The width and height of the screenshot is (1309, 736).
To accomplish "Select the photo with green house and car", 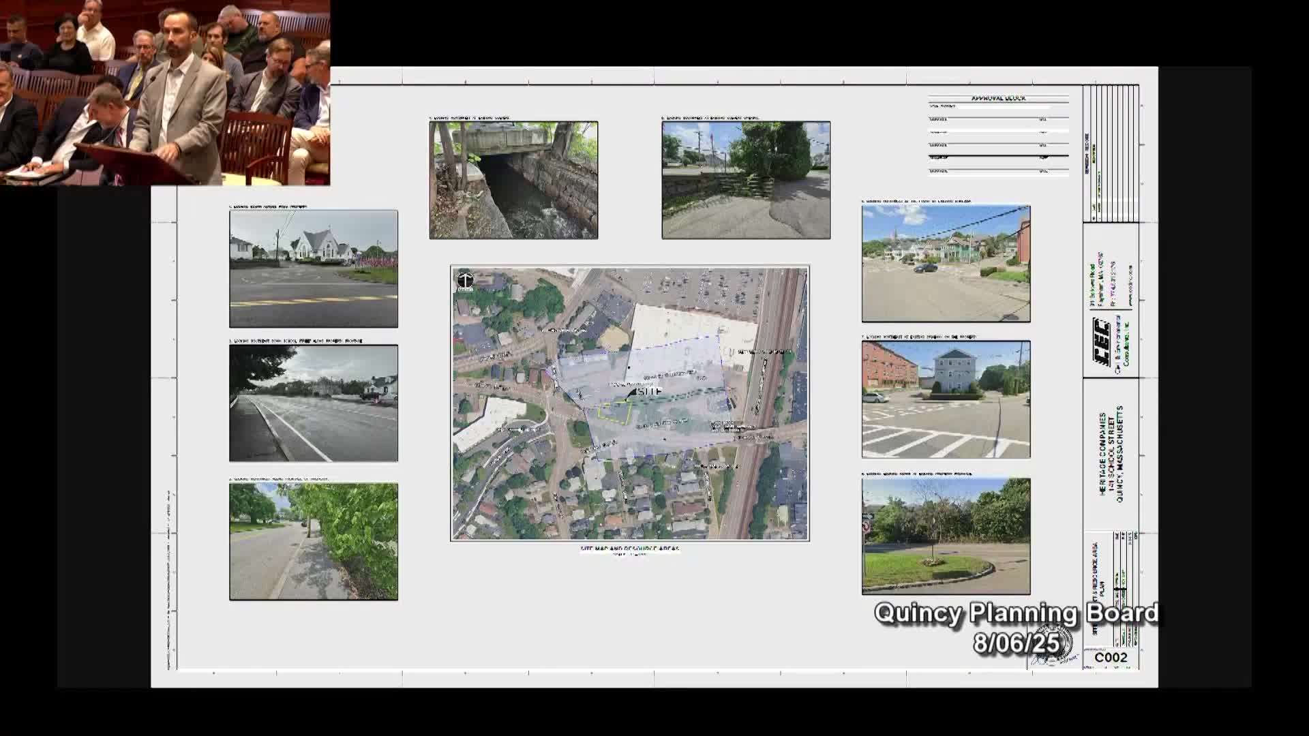I will [946, 263].
